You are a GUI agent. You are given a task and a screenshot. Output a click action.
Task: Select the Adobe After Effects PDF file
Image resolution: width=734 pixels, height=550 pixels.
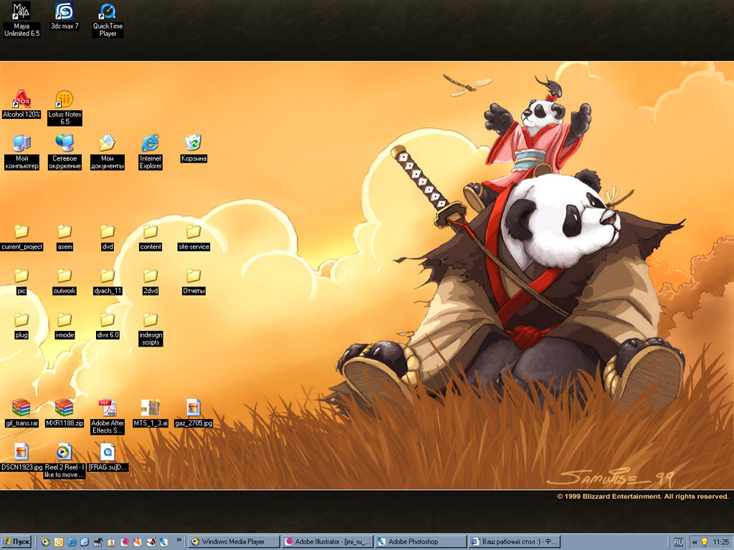tap(108, 417)
